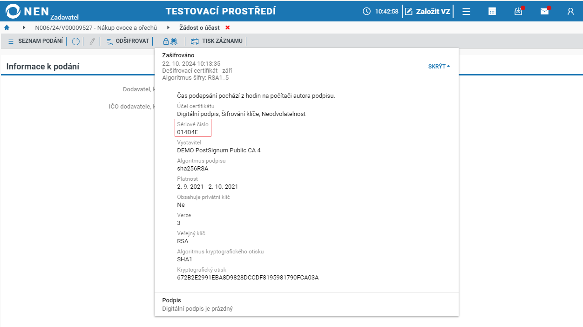Click signature algorithm sha256RSA text
This screenshot has height=327, width=583.
193,169
